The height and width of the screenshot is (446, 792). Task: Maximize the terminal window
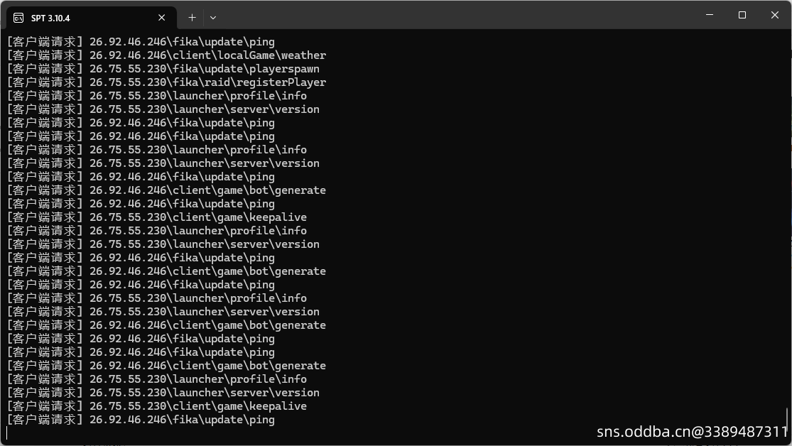(742, 15)
